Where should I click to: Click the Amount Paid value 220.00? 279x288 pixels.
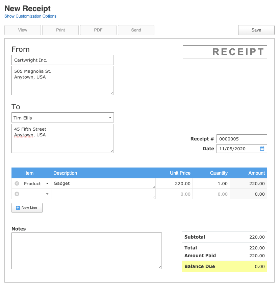click(x=257, y=256)
